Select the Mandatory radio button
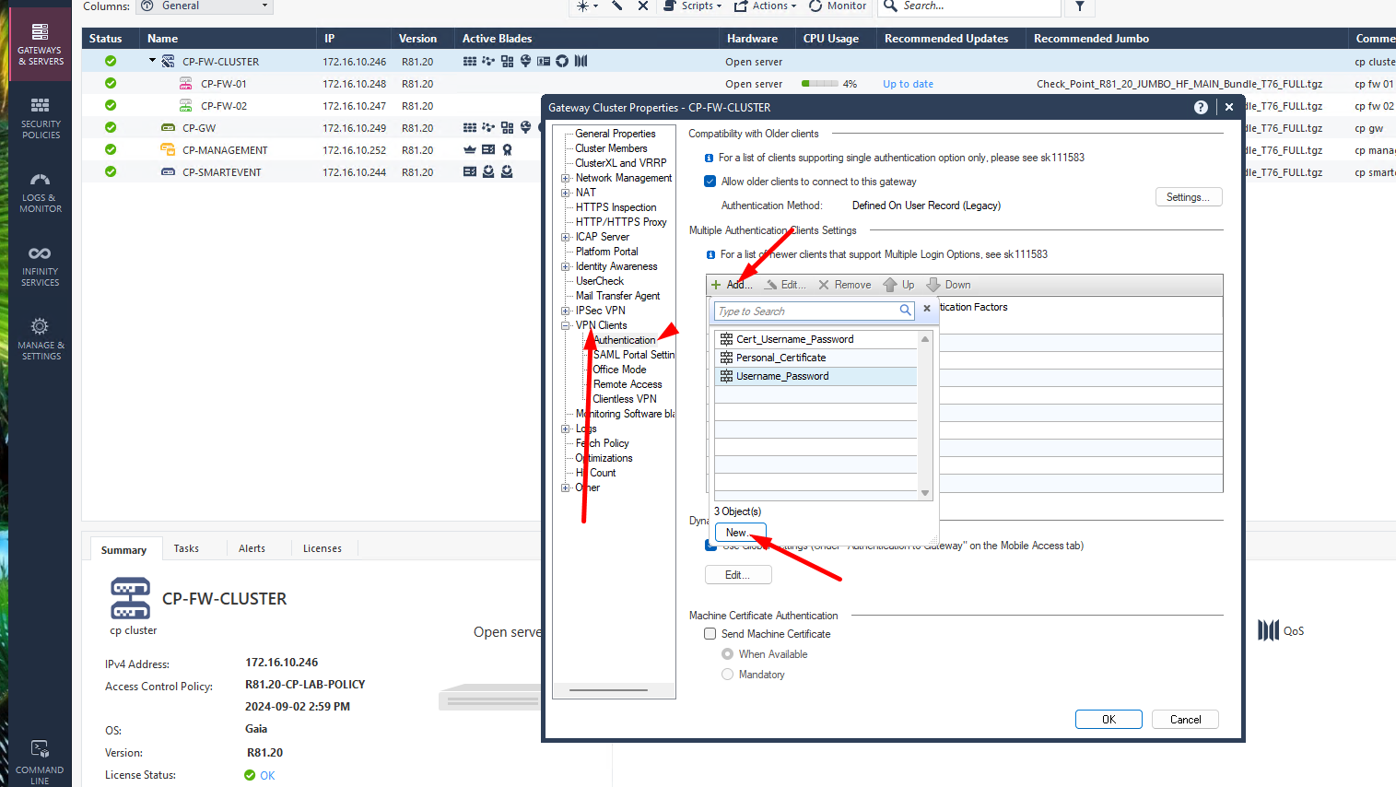 (727, 674)
